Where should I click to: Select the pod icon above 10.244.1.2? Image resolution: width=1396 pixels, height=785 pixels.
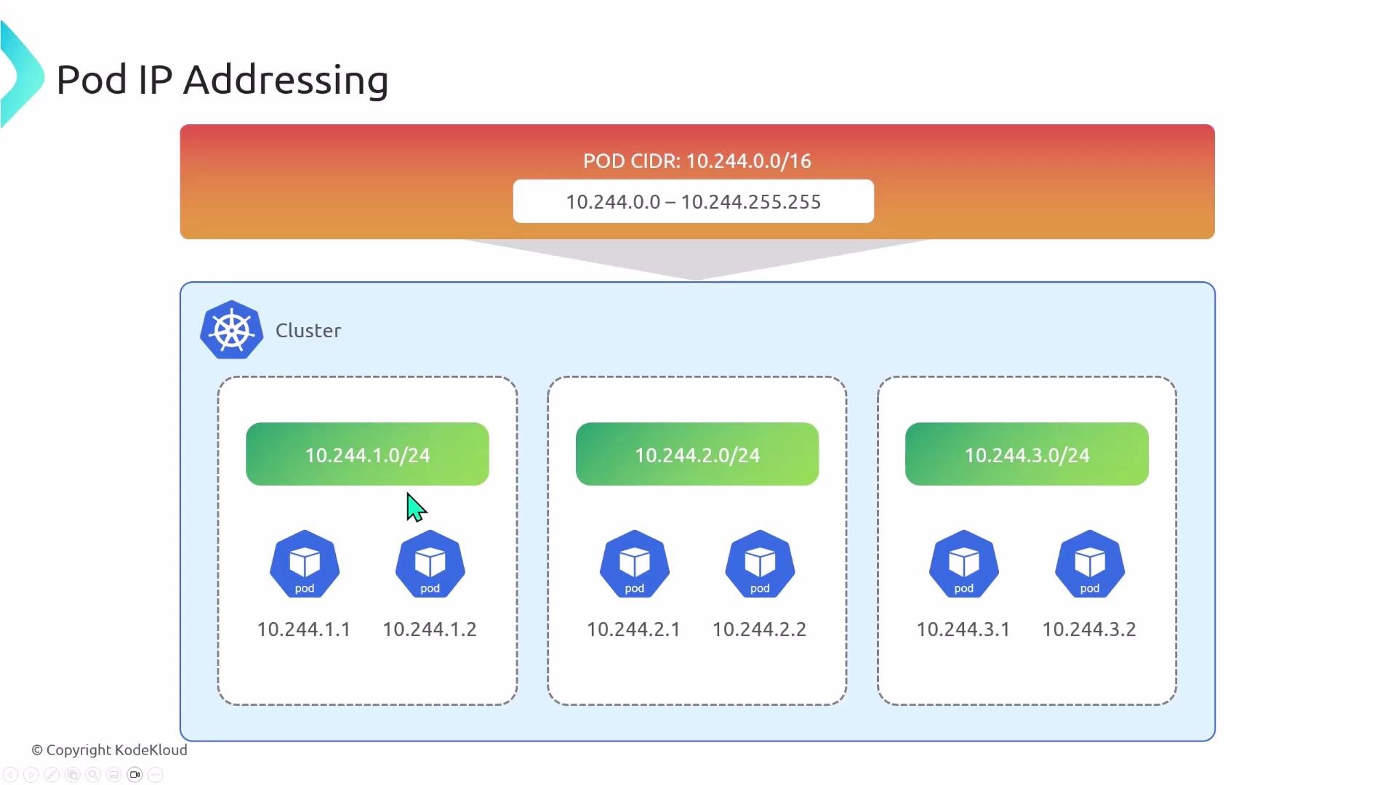click(430, 565)
